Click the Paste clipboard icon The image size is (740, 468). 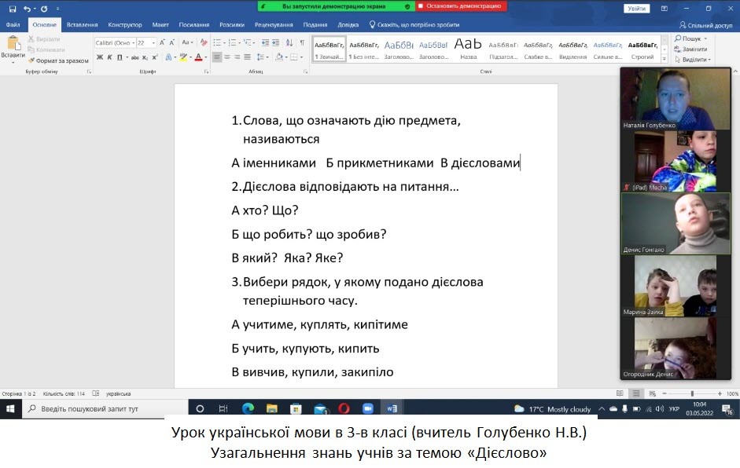[x=13, y=45]
